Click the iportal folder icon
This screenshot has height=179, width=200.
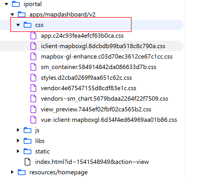pyautogui.click(x=16, y=4)
